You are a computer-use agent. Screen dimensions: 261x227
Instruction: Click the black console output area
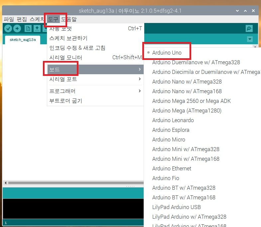tap(73, 208)
